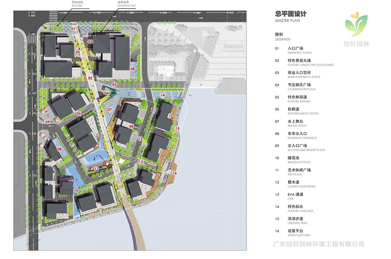The width and height of the screenshot is (391, 259).
Task: Click the 用地红线 RED LINE callout label
Action: click(77, 4)
